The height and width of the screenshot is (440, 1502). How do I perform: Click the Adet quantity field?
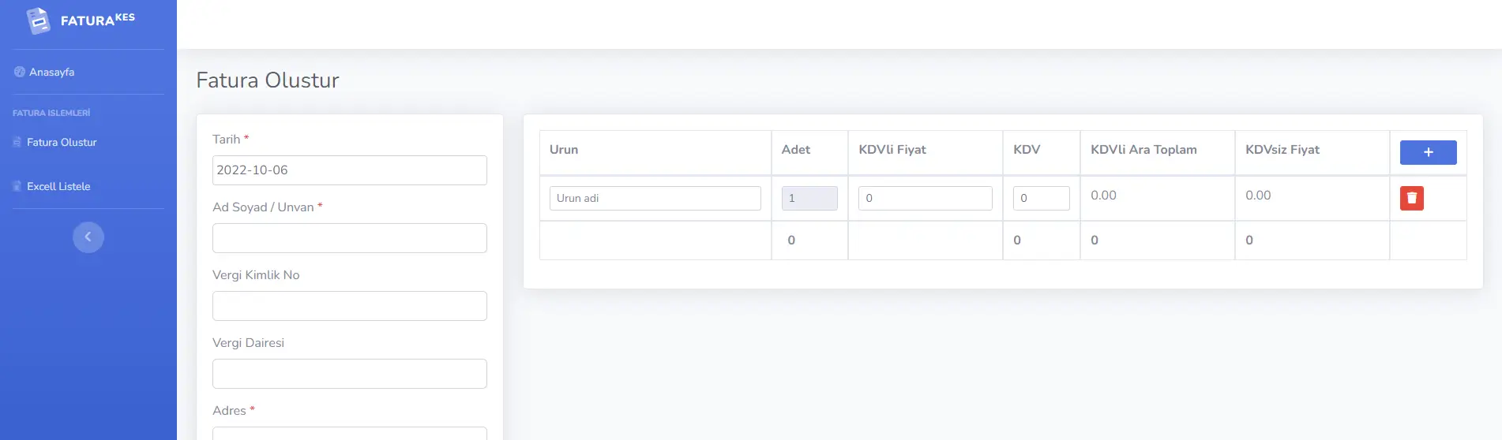[809, 198]
